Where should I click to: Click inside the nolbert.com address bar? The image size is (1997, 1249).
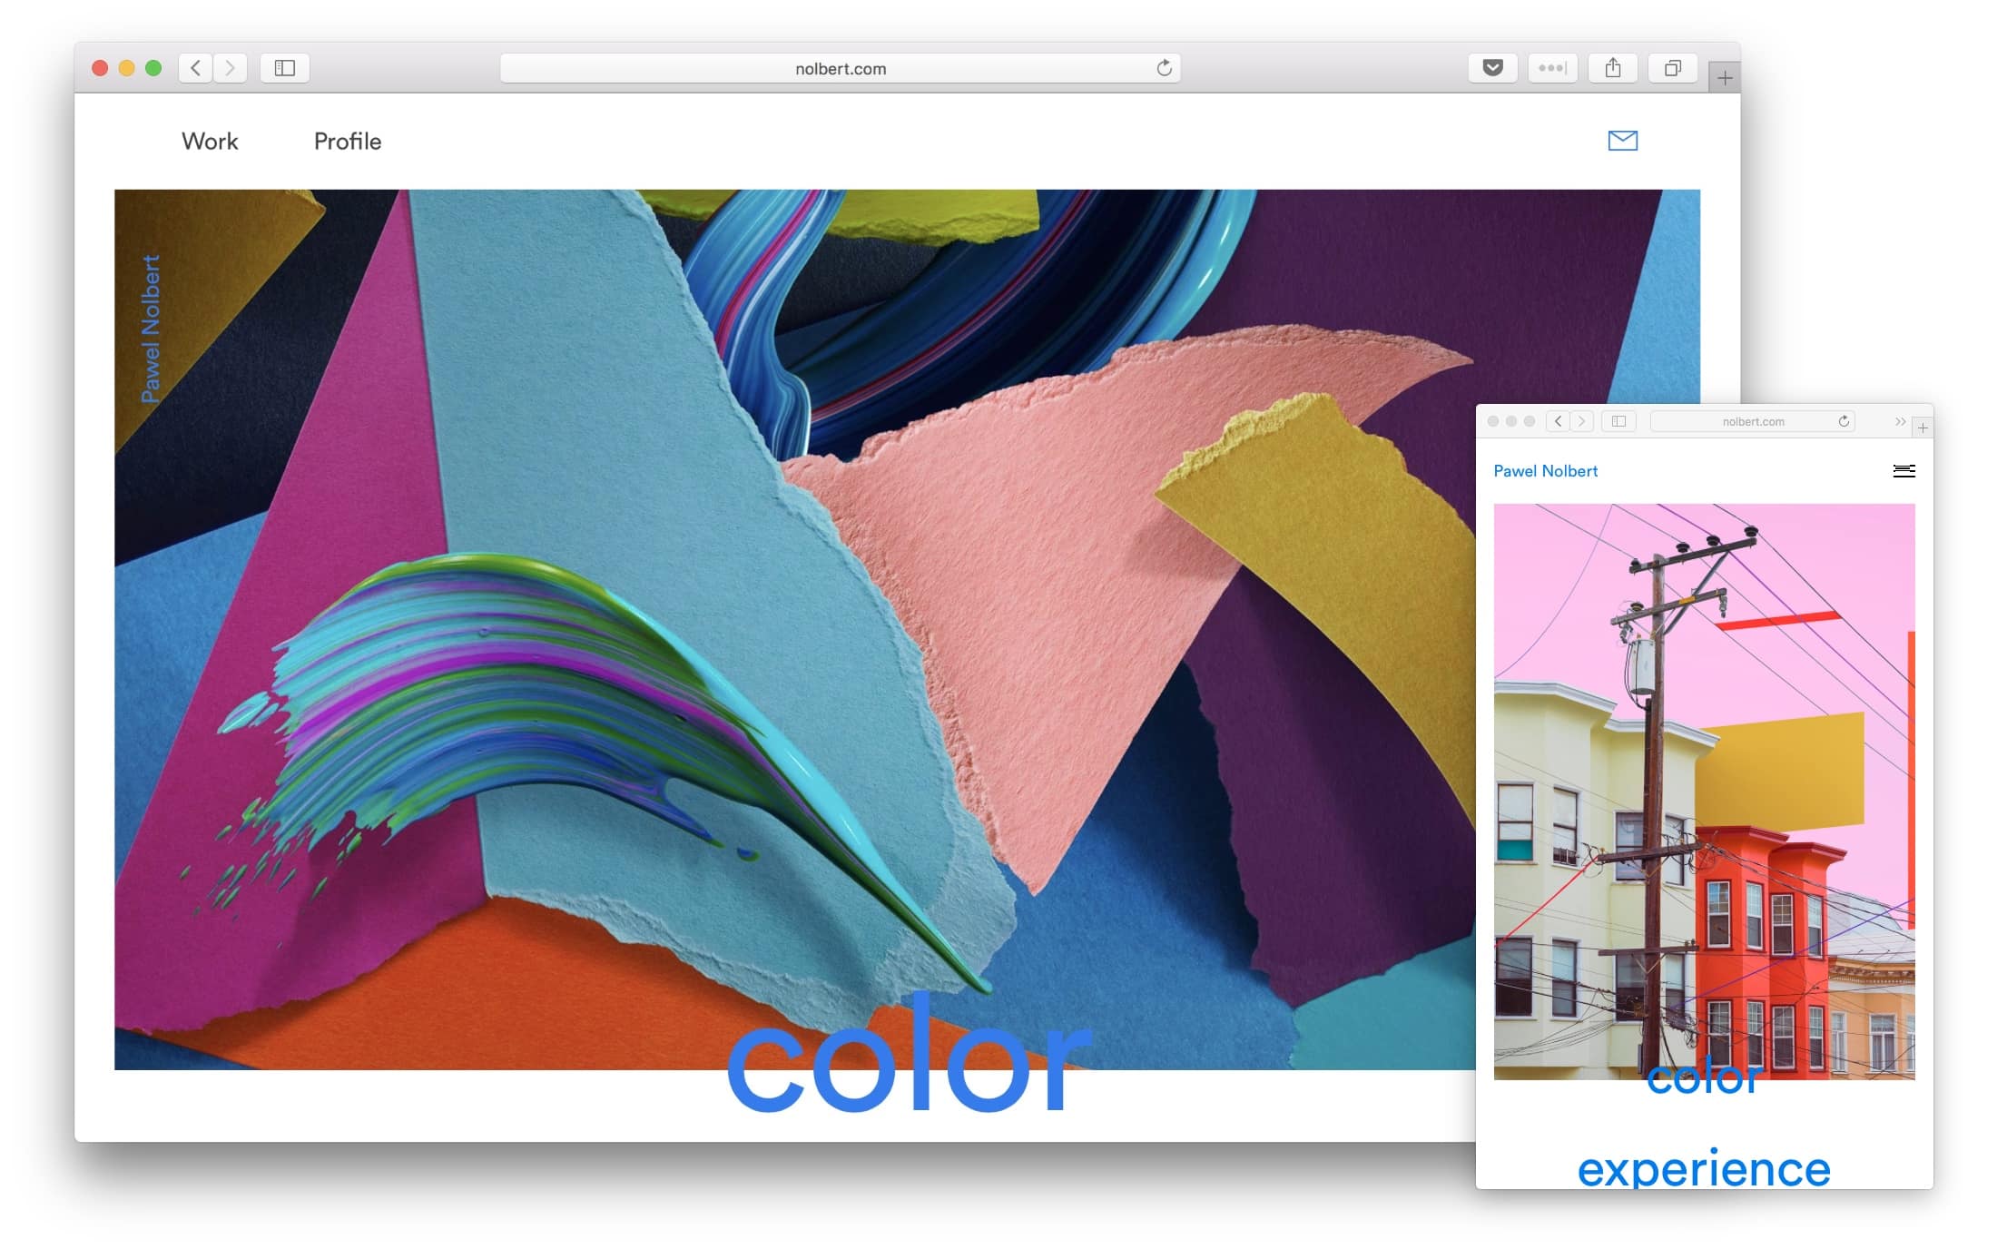pos(841,67)
